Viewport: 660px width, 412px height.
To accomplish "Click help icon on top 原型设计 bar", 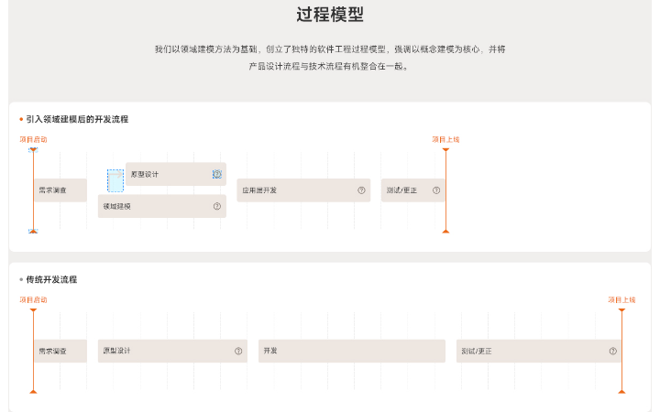I will click(216, 174).
